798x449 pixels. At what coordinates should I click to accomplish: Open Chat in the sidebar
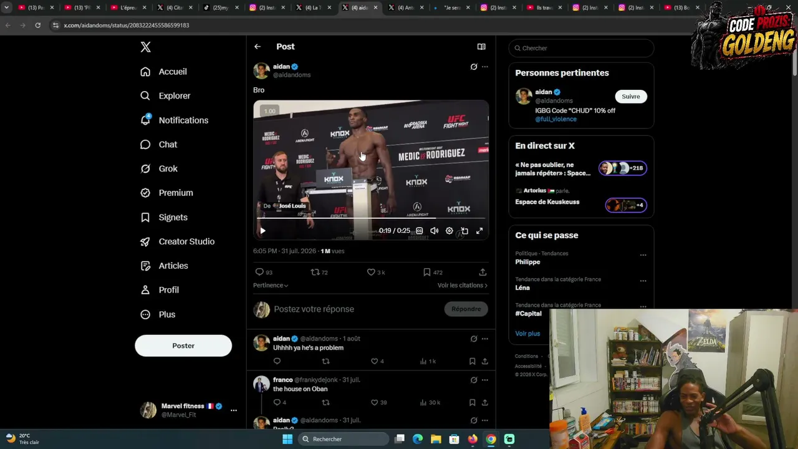[x=159, y=145]
